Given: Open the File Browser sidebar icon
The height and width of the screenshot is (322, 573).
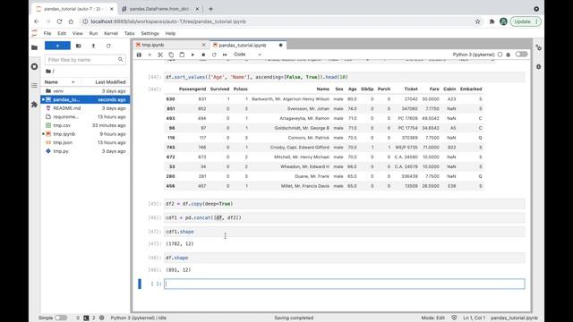Looking at the screenshot, I should [x=34, y=47].
